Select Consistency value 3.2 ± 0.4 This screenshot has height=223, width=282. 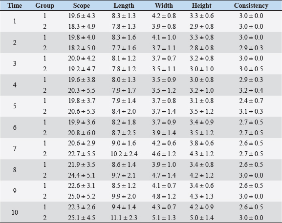[x=251, y=90]
